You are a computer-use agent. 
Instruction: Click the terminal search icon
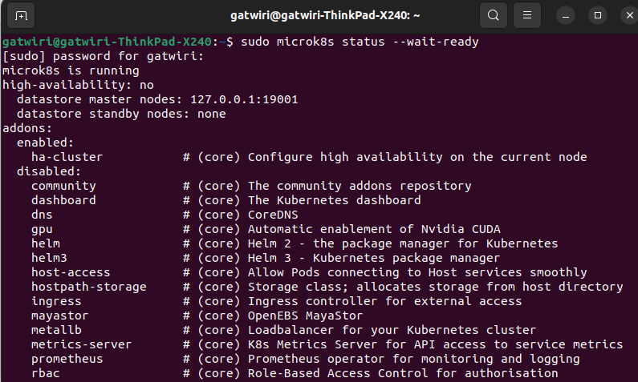click(493, 15)
